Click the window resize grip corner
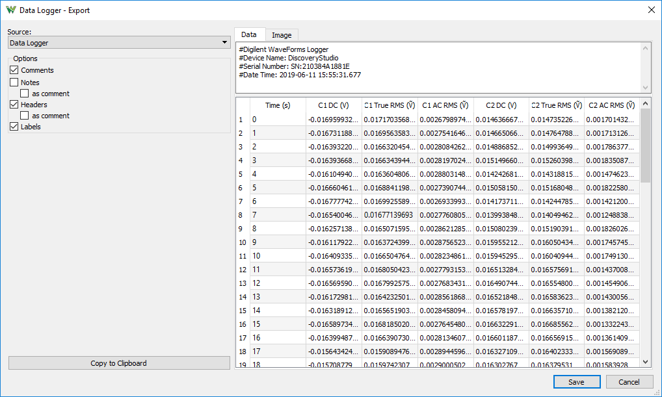Screen dimensions: 662x397 point(657,392)
